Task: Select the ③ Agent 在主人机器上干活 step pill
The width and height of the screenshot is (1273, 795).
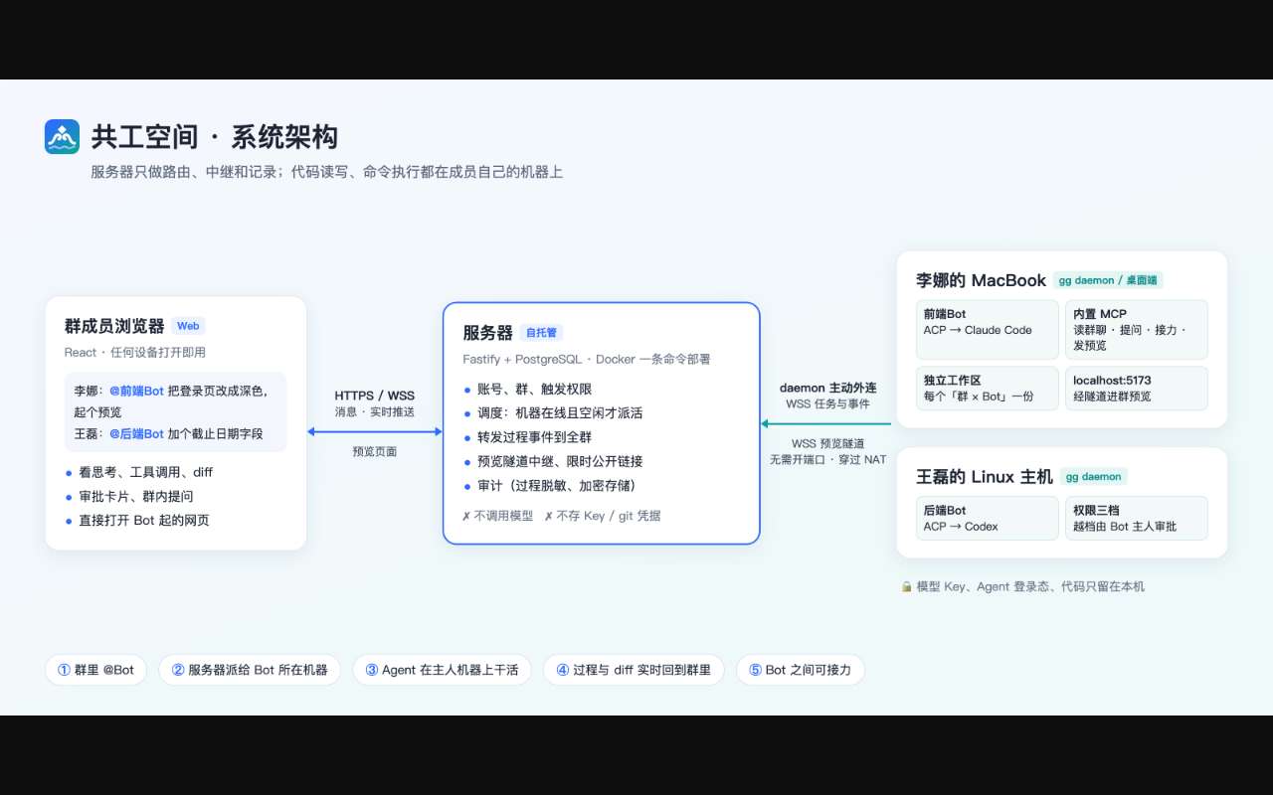Action: (x=442, y=670)
